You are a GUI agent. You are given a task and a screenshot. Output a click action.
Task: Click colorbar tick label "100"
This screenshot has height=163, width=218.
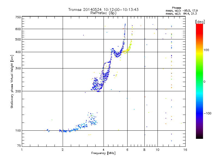(206, 50)
